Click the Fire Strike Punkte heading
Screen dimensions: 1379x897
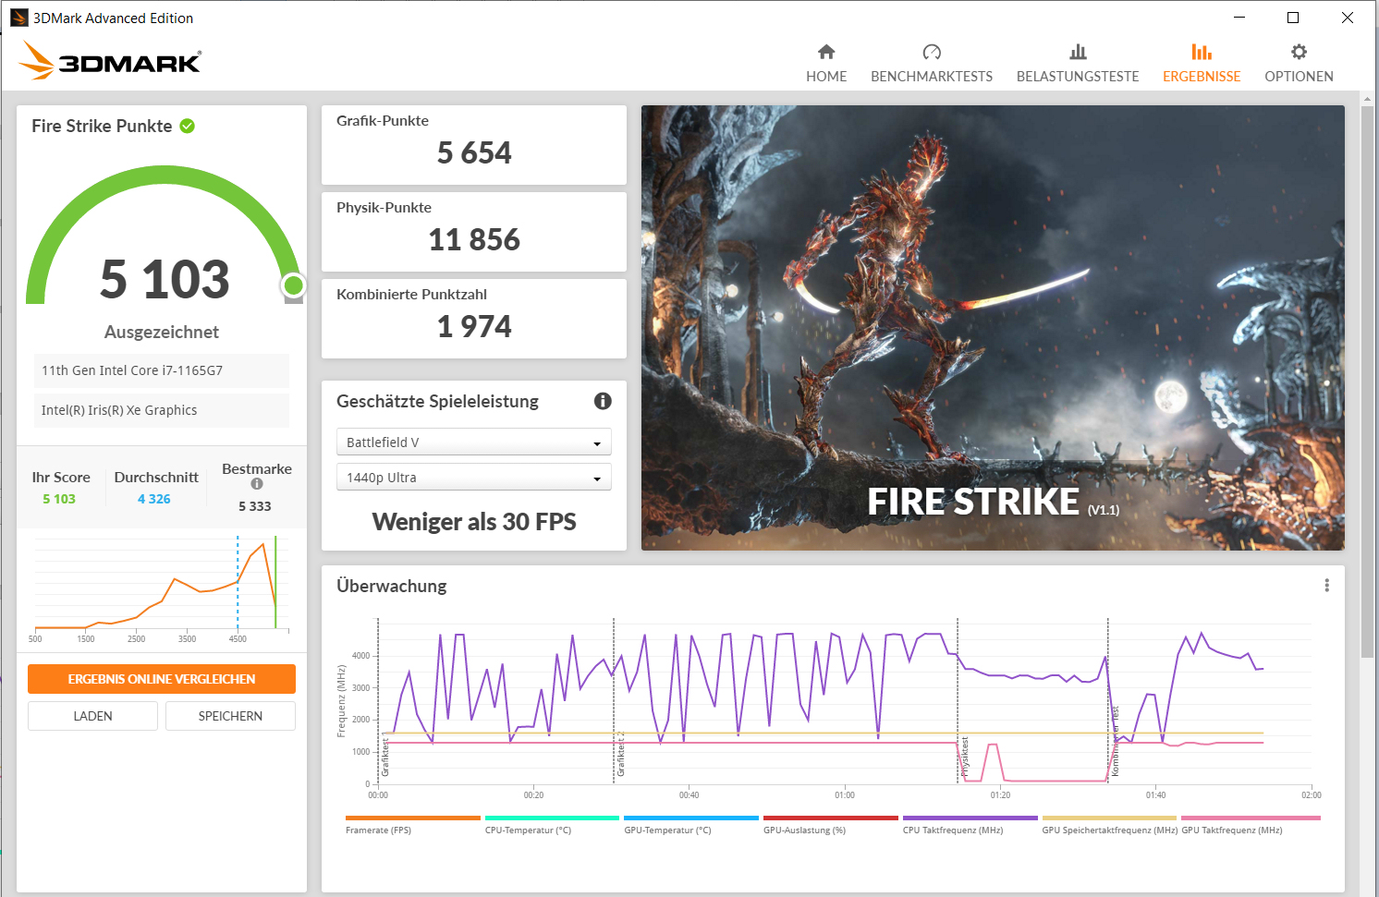102,126
